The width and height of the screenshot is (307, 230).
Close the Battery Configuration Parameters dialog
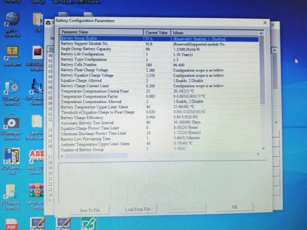tap(265, 23)
